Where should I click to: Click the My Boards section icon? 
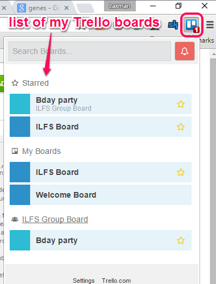tap(15, 151)
